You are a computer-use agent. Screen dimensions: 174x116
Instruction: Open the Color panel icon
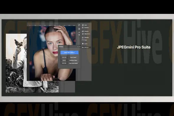click(83, 25)
